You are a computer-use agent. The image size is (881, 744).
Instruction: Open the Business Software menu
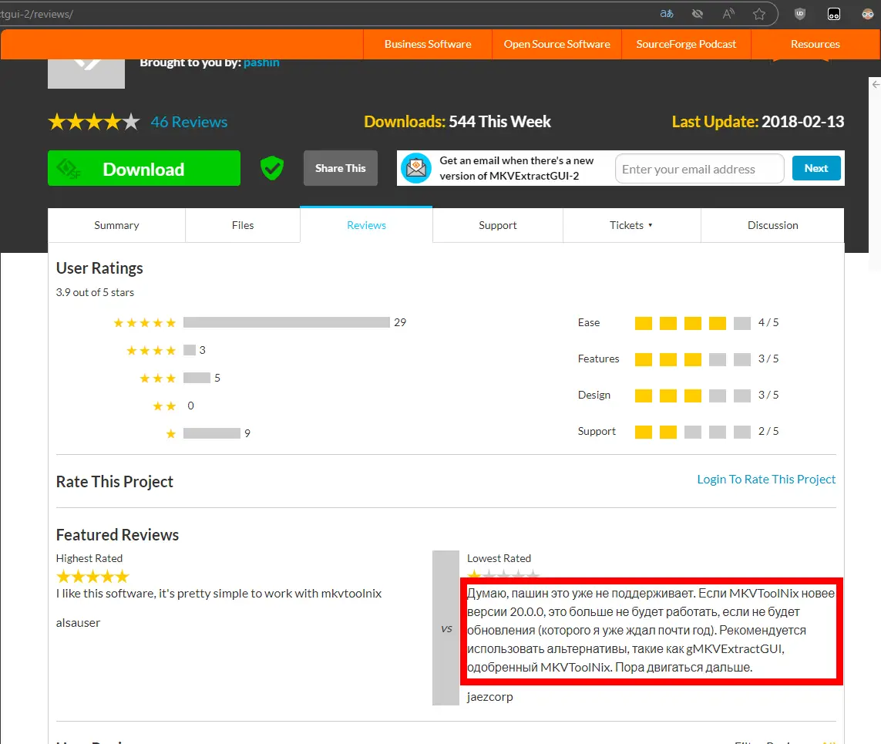tap(428, 44)
